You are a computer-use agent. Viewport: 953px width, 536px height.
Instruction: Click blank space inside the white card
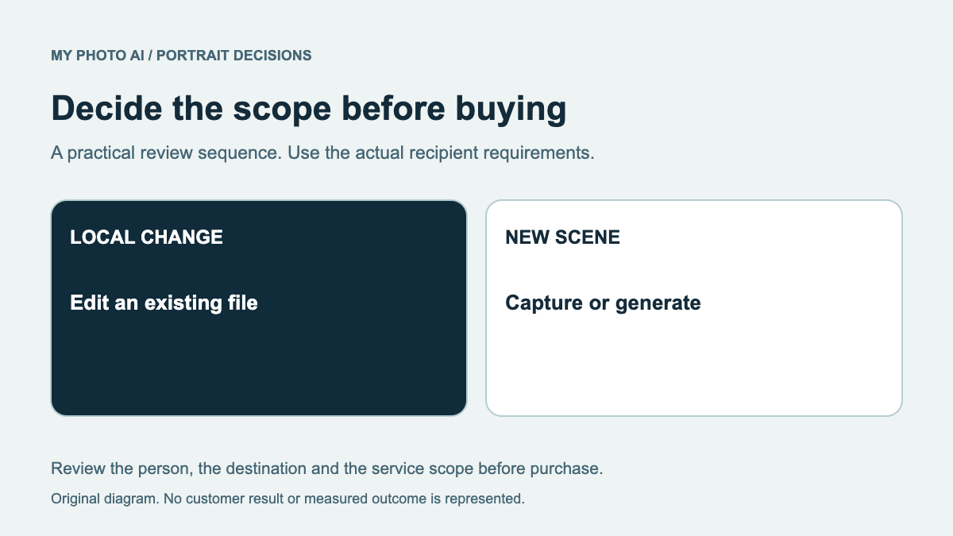pyautogui.click(x=694, y=365)
